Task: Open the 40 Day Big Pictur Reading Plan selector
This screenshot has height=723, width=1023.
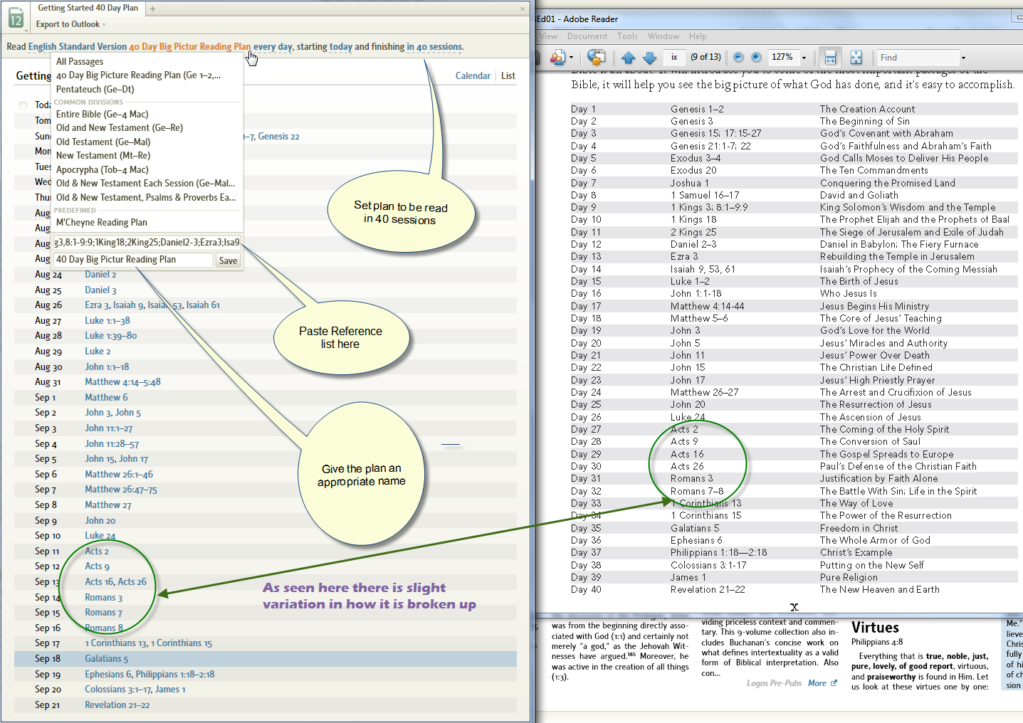Action: (x=189, y=47)
